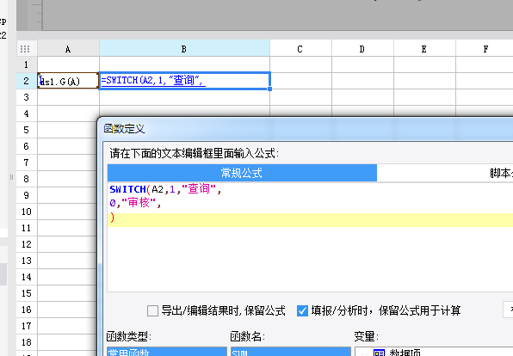Select row 2 header
The image size is (513, 356).
click(27, 81)
